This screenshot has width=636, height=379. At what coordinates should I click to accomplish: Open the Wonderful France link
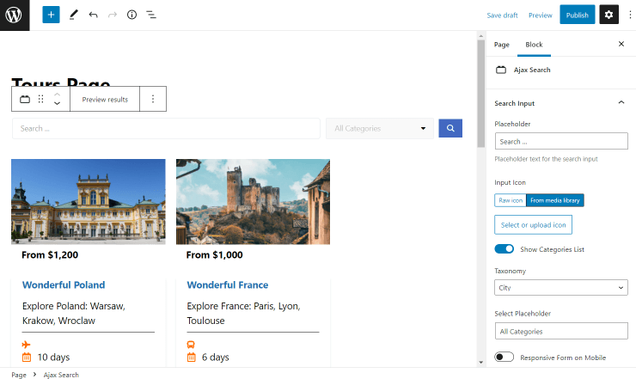(x=228, y=284)
